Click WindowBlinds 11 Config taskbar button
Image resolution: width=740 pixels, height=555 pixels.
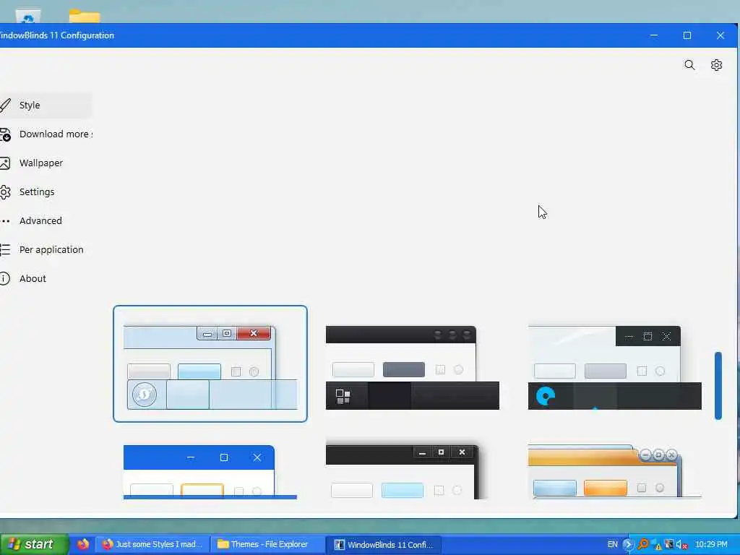point(383,545)
